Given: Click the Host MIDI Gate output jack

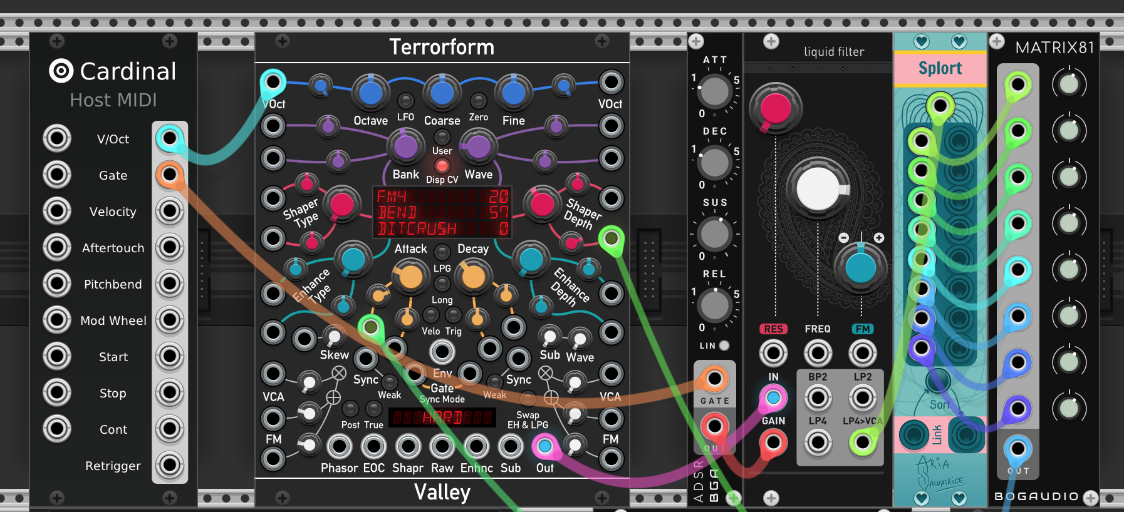Looking at the screenshot, I should pos(170,175).
